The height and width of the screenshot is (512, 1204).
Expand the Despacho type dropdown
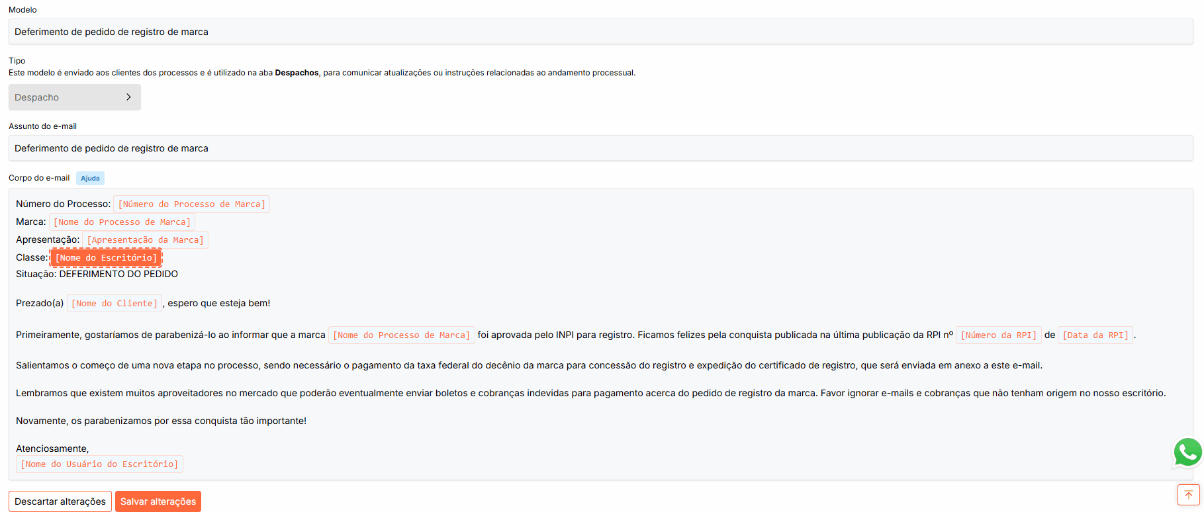[74, 97]
